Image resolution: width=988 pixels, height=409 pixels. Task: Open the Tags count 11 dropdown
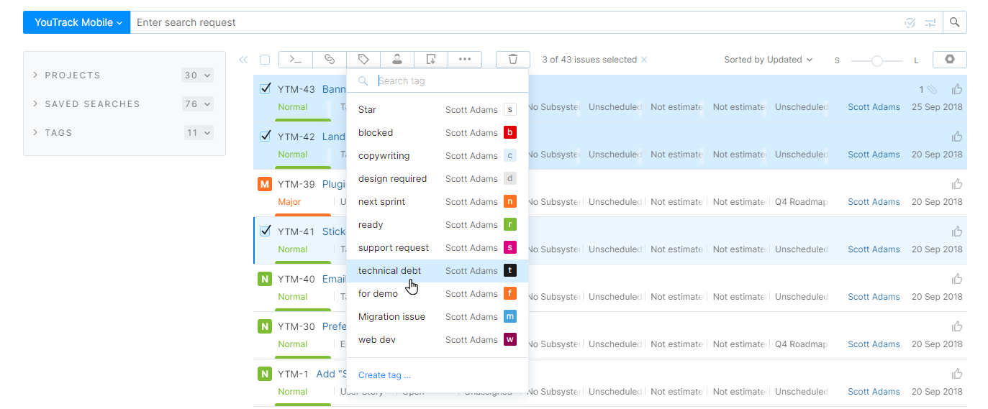point(199,133)
